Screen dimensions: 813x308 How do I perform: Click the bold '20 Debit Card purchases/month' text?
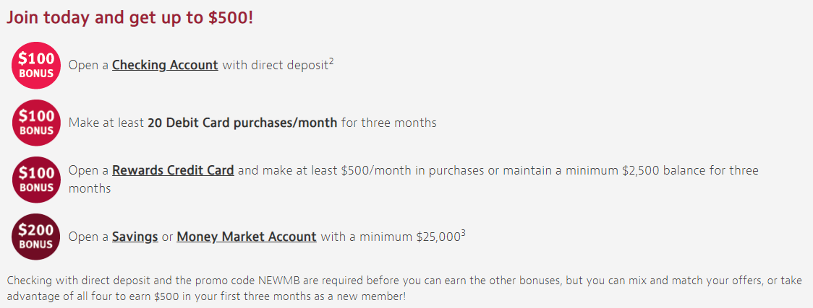tap(242, 123)
